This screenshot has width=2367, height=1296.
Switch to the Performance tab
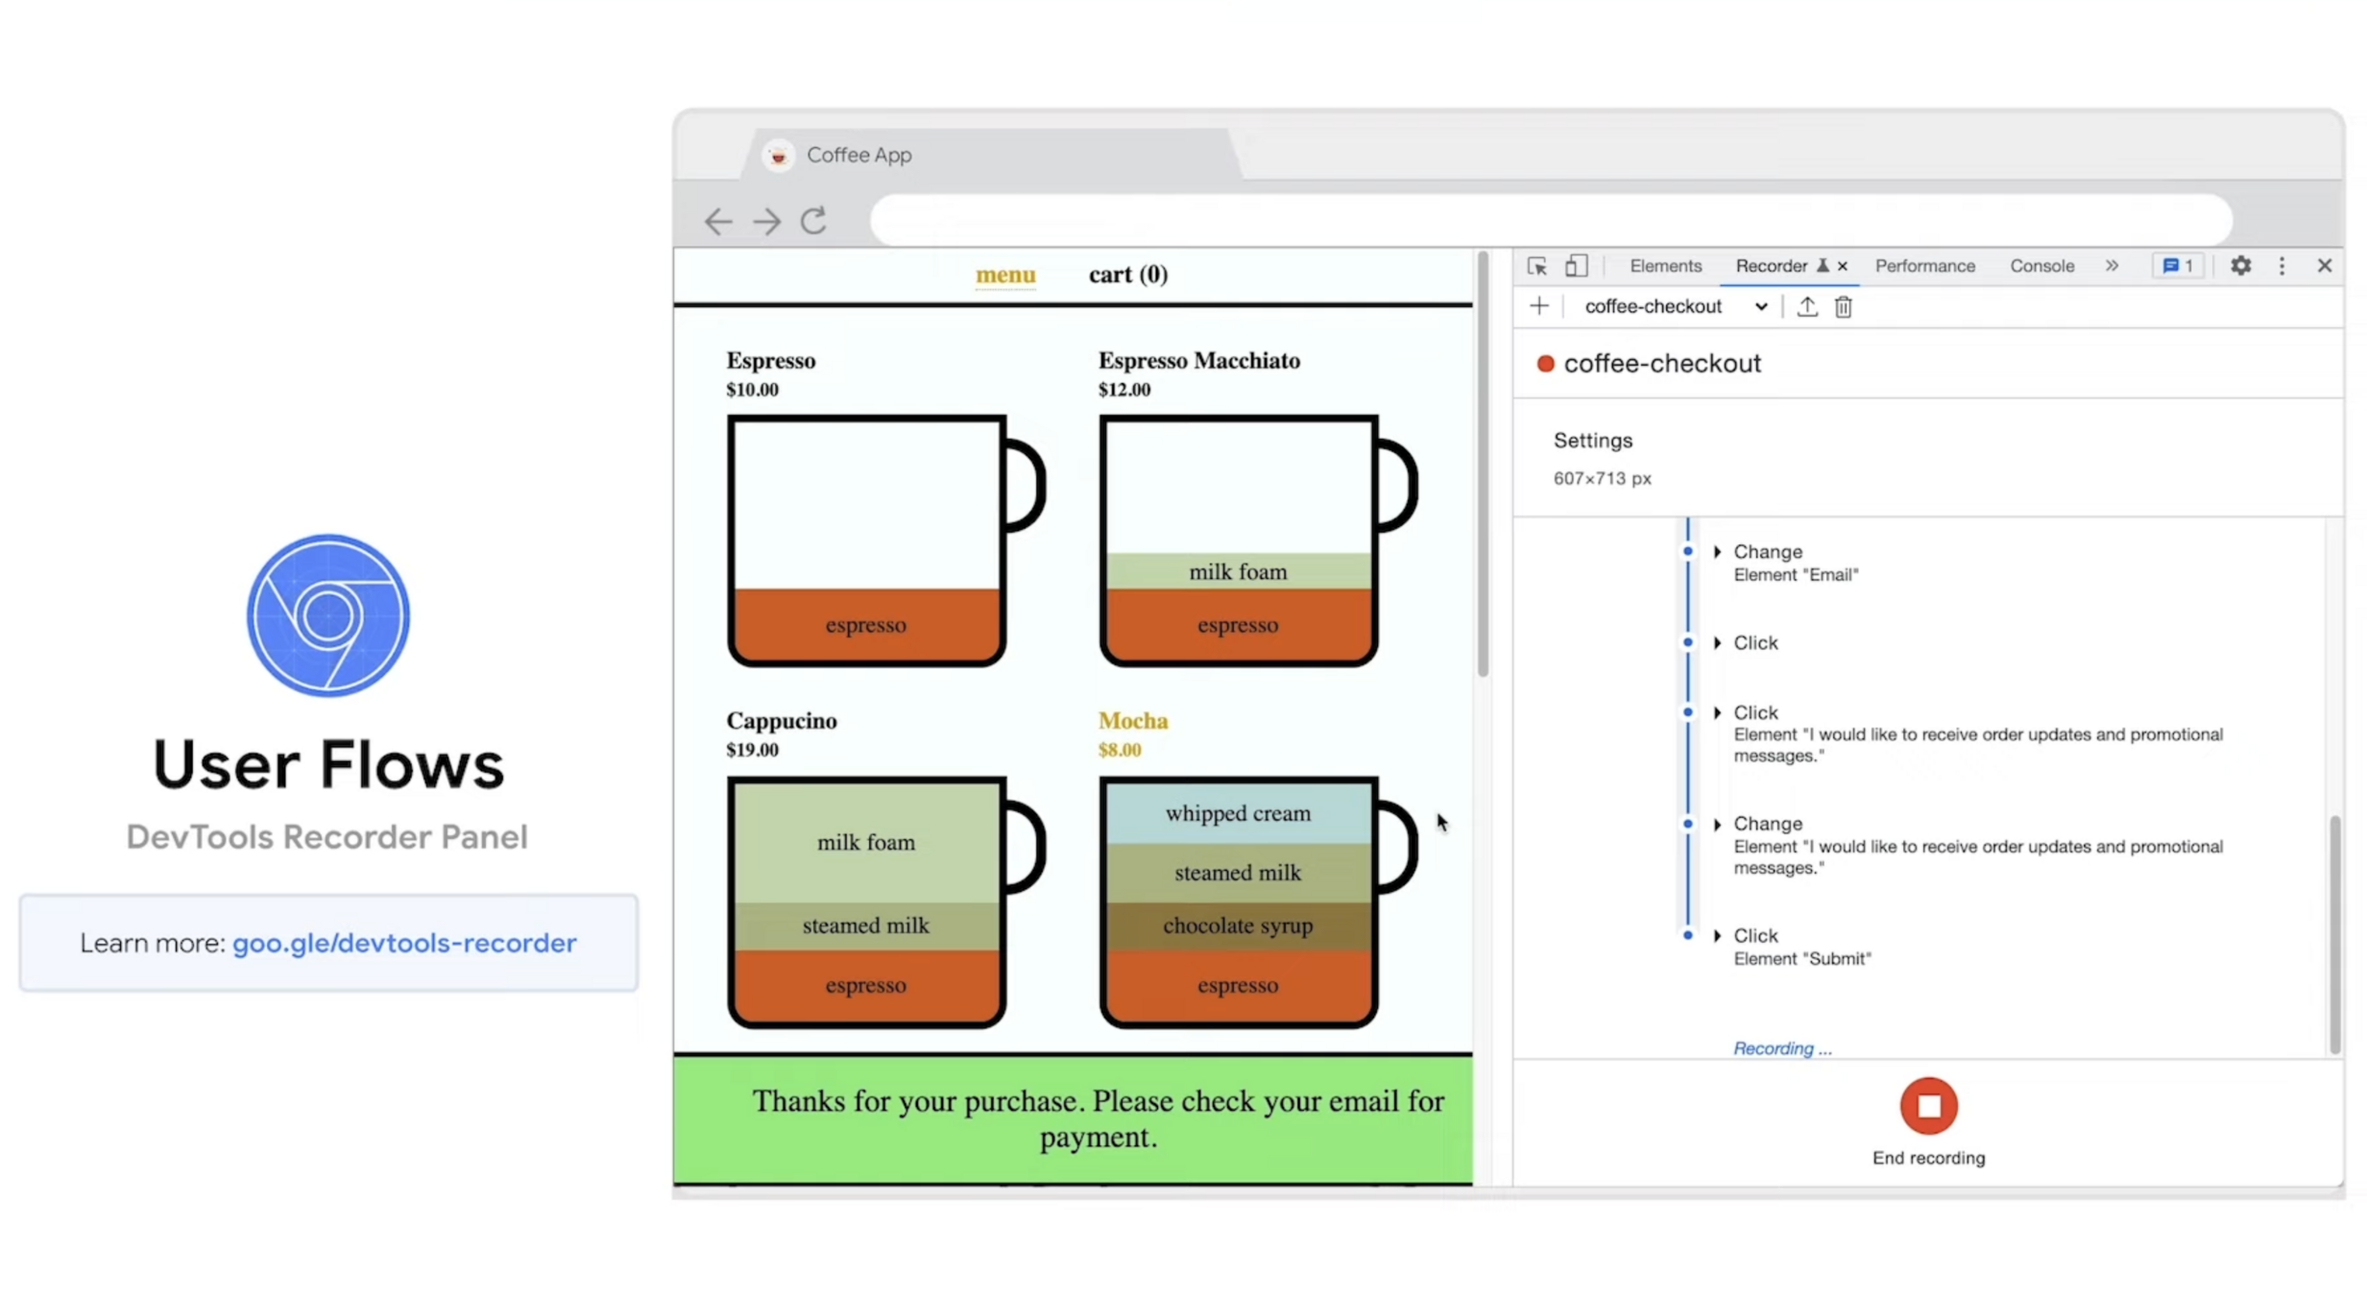click(x=1924, y=266)
